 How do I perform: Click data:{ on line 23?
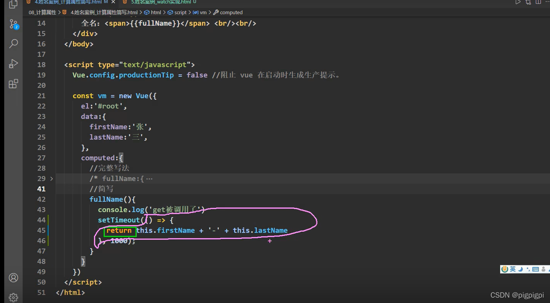coord(94,116)
